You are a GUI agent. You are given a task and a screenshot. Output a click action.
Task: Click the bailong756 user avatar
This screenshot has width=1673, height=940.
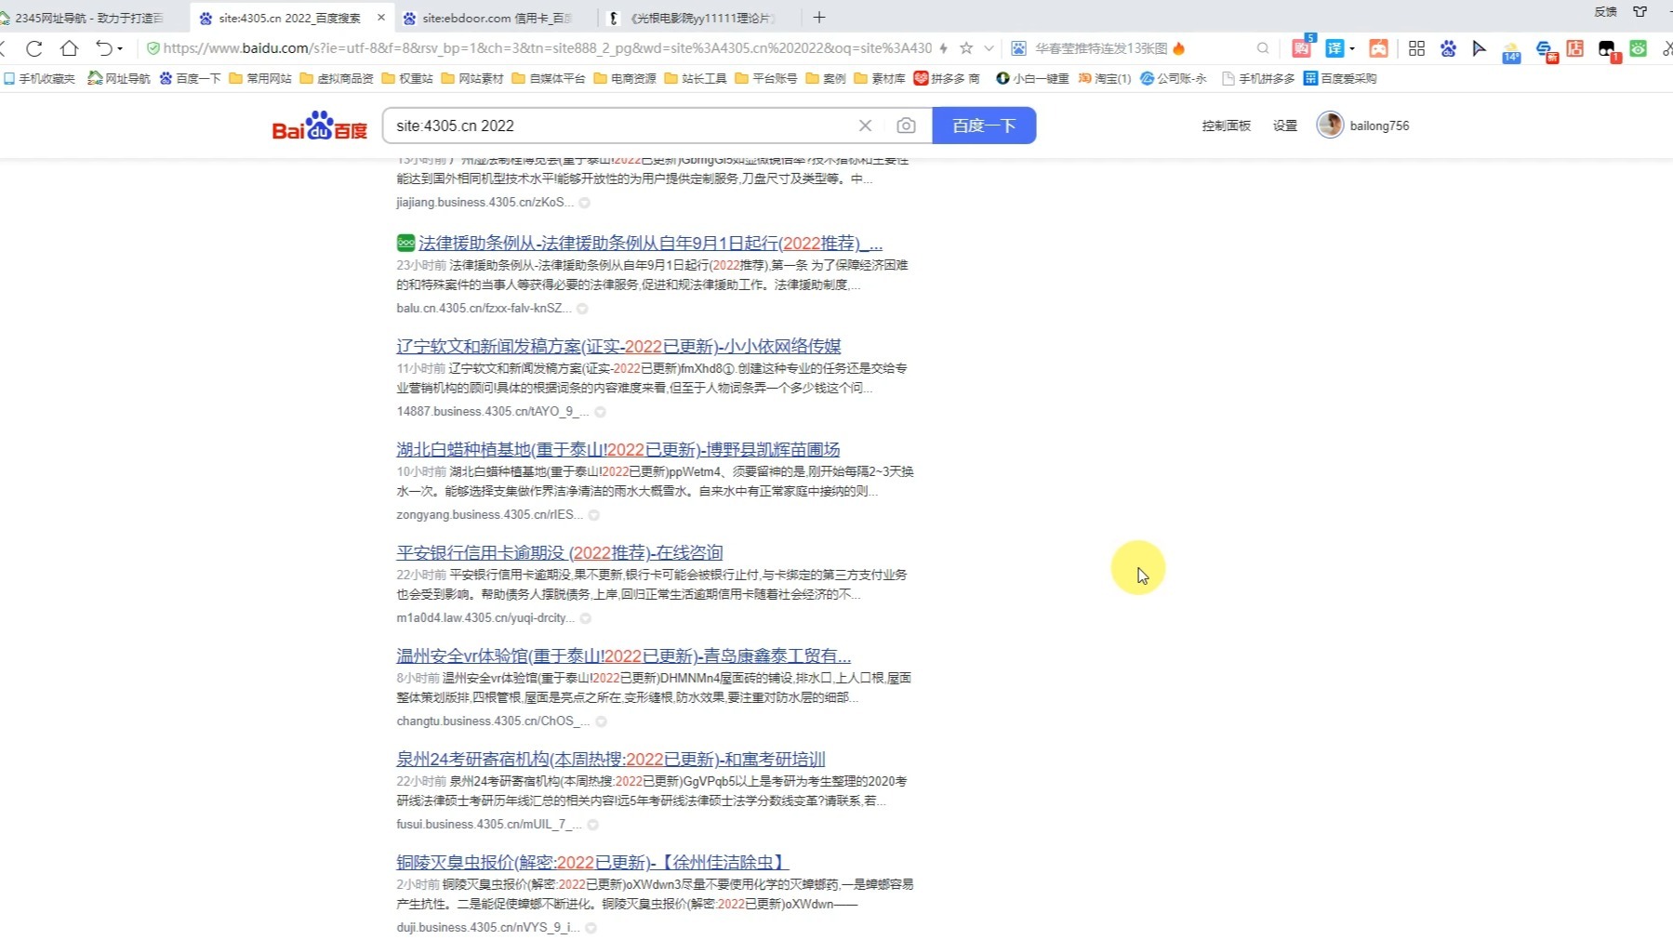pyautogui.click(x=1330, y=125)
